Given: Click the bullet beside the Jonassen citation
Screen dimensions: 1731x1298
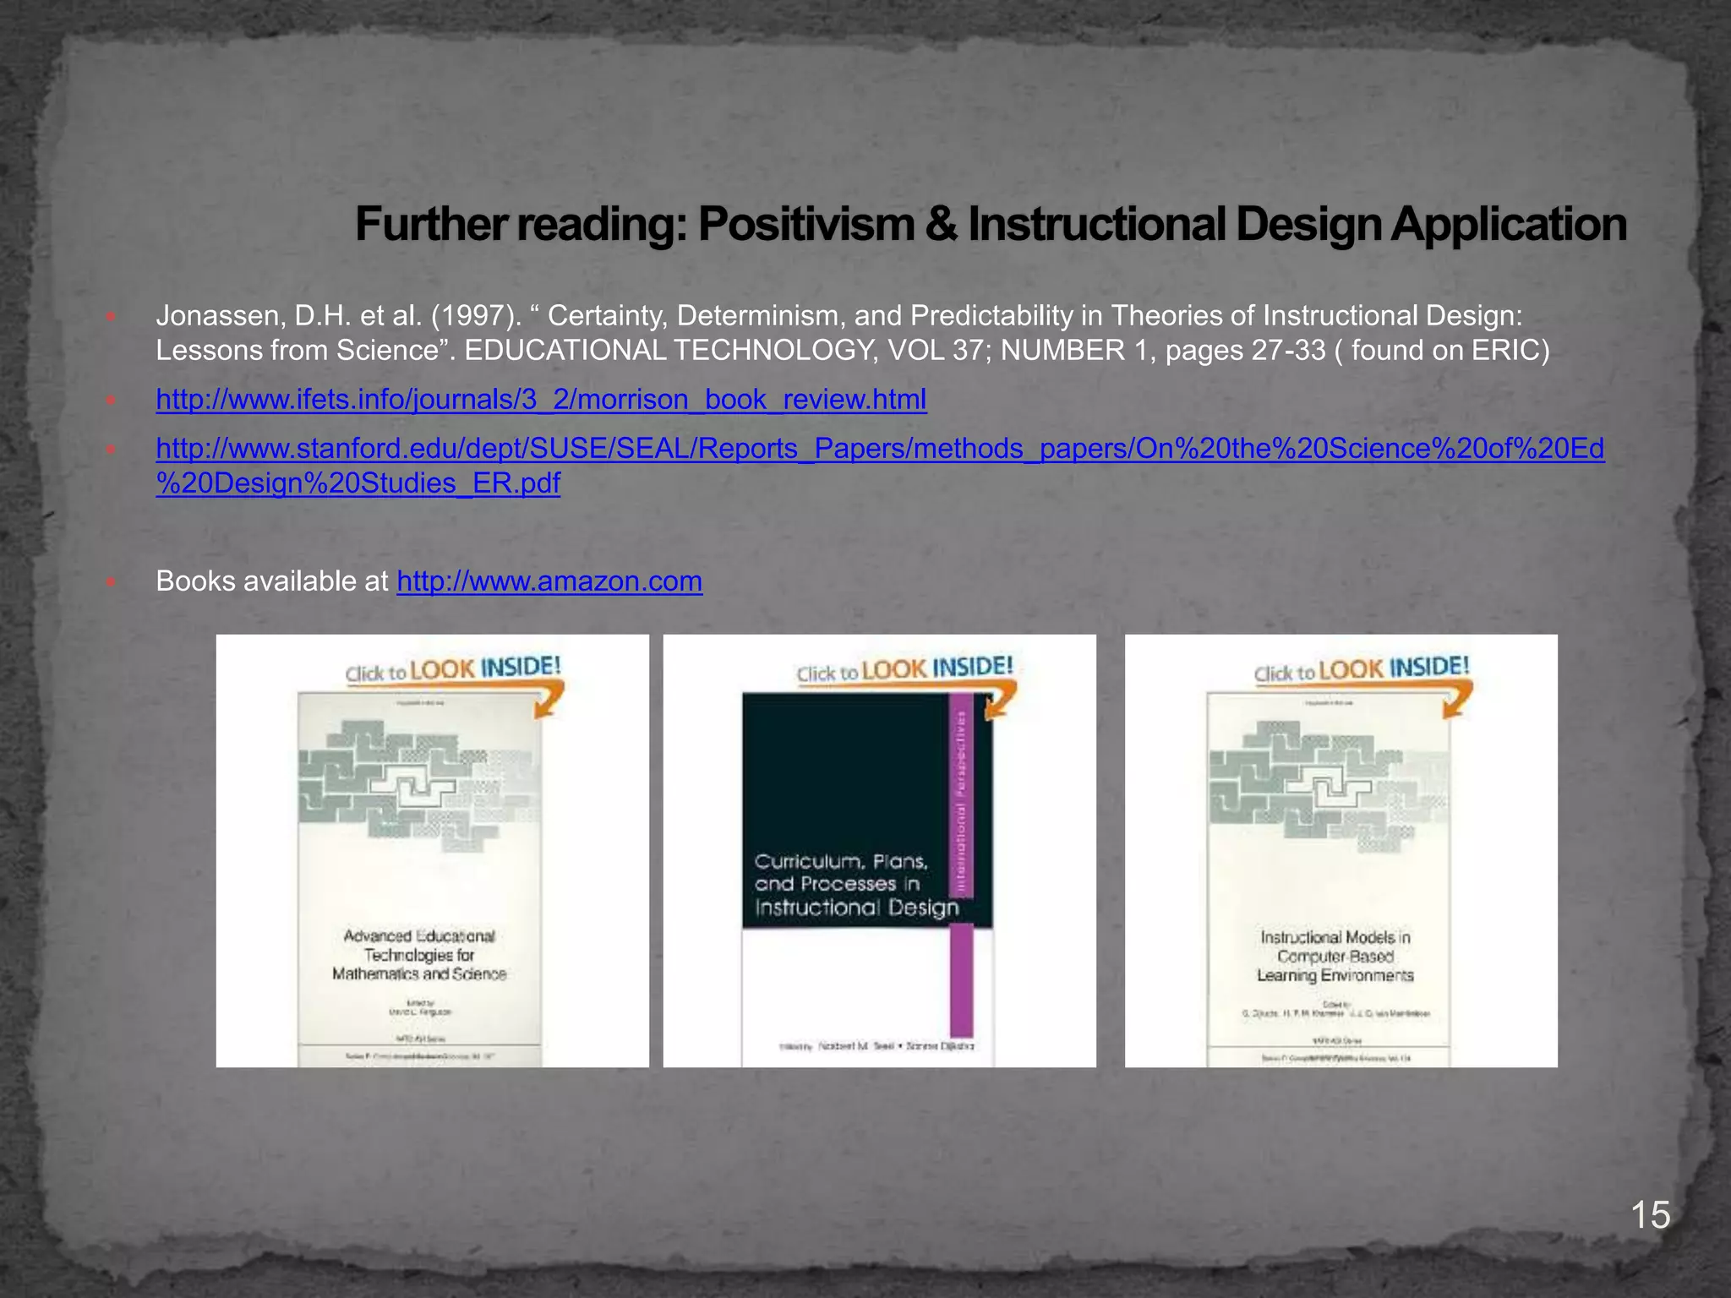Looking at the screenshot, I should tap(110, 317).
